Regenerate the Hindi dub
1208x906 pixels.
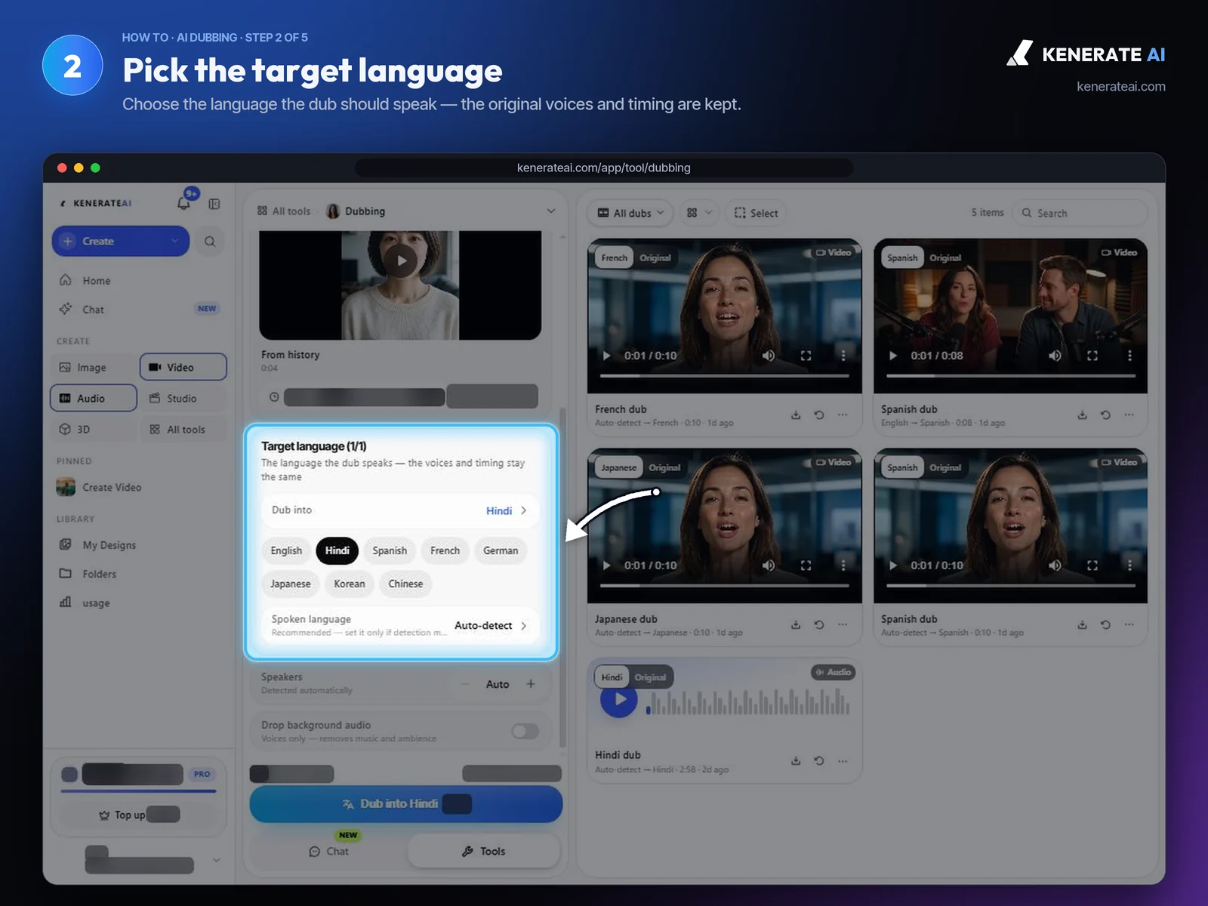pos(819,760)
